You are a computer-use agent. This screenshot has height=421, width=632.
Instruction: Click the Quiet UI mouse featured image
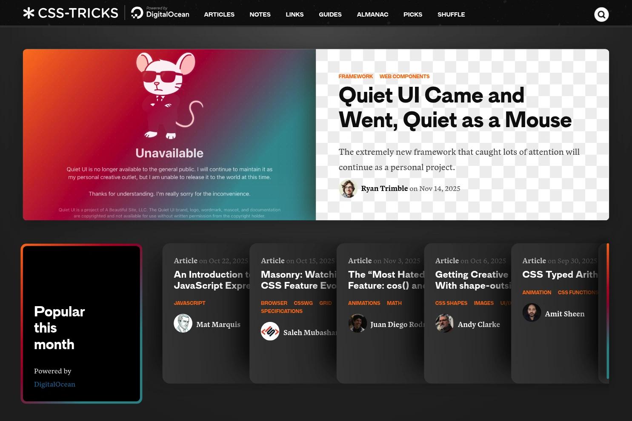(x=169, y=134)
